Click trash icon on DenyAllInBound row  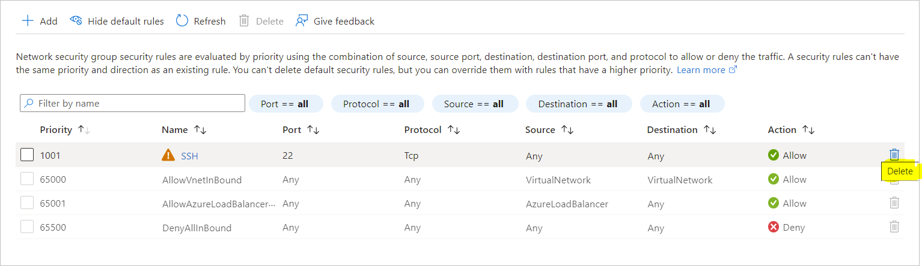pos(894,226)
